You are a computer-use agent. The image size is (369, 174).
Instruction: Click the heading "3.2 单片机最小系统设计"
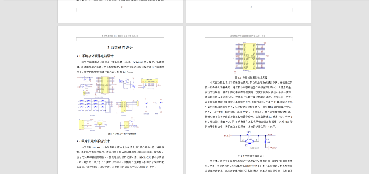click(93, 141)
